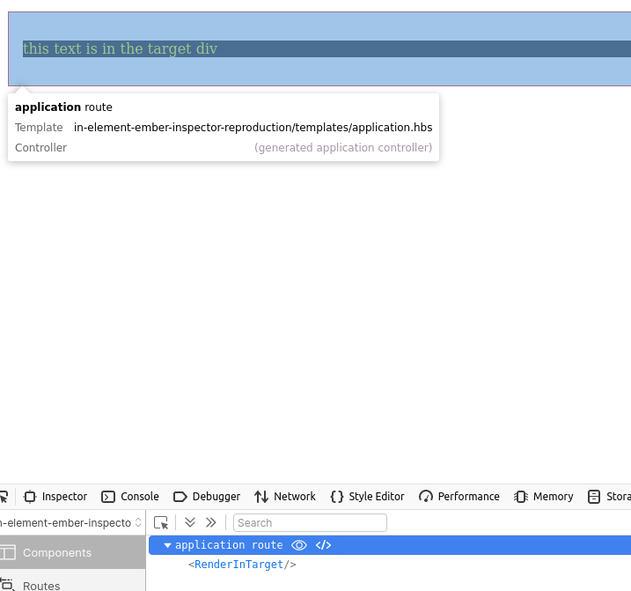Viewport: 631px width, 591px height.
Task: Click the template path application.hbs in tooltip
Action: 253,128
